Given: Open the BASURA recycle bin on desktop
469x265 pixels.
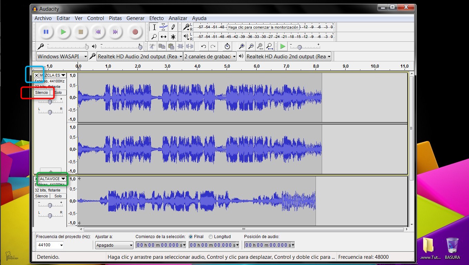Looking at the screenshot, I should (452, 249).
